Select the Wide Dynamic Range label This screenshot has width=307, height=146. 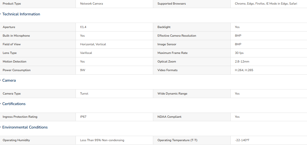pyautogui.click(x=172, y=93)
